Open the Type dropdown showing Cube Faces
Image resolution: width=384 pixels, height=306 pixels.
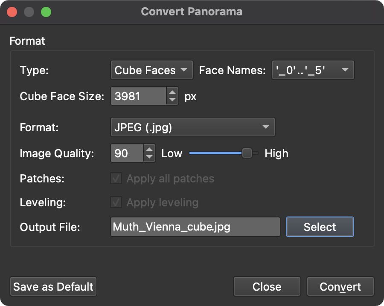pos(151,70)
